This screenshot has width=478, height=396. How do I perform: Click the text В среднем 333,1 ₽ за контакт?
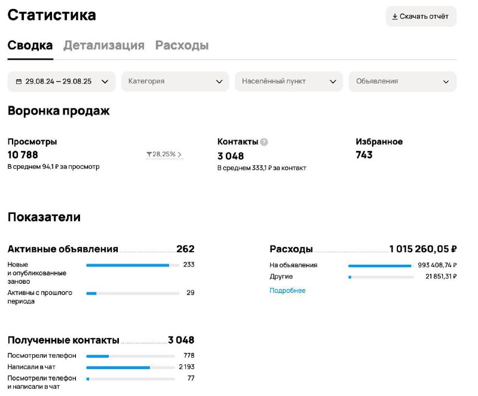[x=262, y=168]
